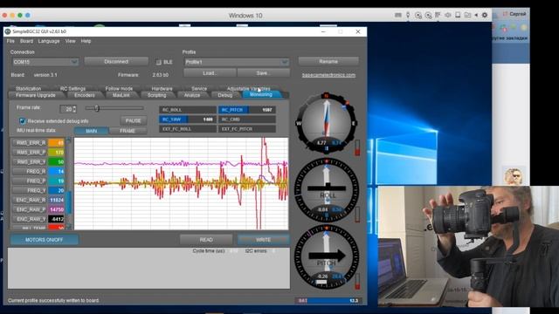Click the READ button
Viewport: 559px width, 314px height.
point(206,240)
